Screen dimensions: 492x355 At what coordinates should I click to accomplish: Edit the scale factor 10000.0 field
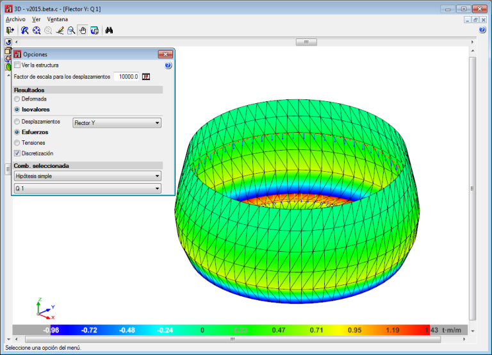126,77
